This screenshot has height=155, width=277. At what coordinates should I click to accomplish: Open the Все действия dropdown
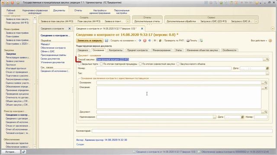(x=259, y=40)
